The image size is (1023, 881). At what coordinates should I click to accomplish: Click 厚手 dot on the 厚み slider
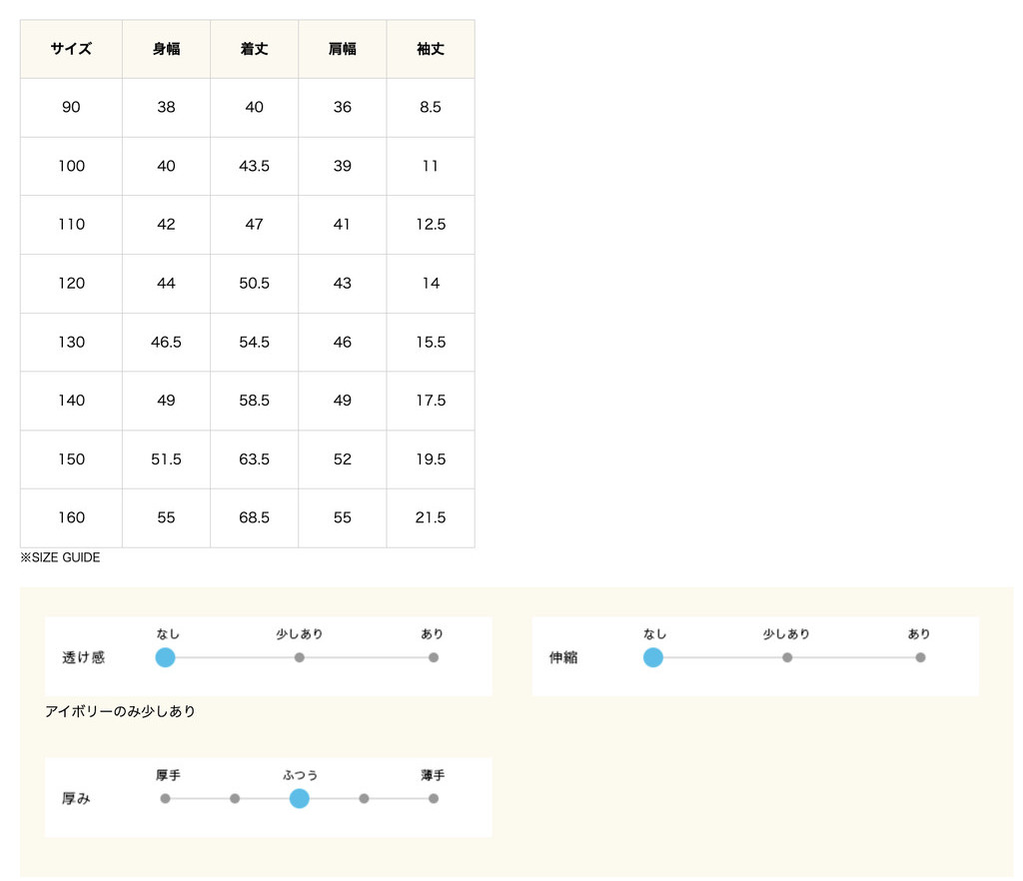click(x=166, y=798)
